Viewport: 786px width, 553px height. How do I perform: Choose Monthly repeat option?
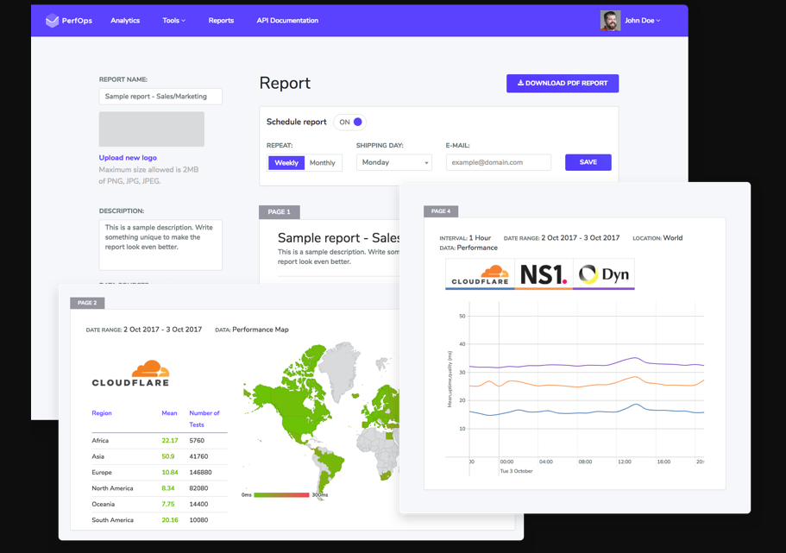[323, 162]
